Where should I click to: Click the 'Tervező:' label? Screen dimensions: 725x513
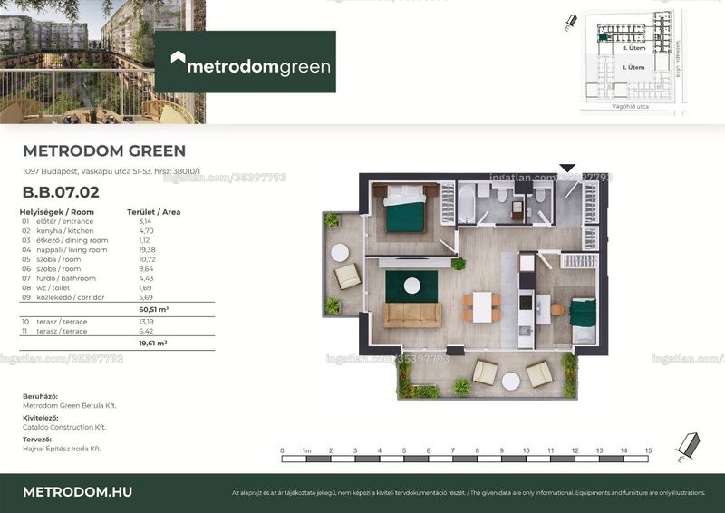pos(37,440)
